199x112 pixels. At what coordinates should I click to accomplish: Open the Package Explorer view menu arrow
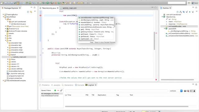coord(35,12)
